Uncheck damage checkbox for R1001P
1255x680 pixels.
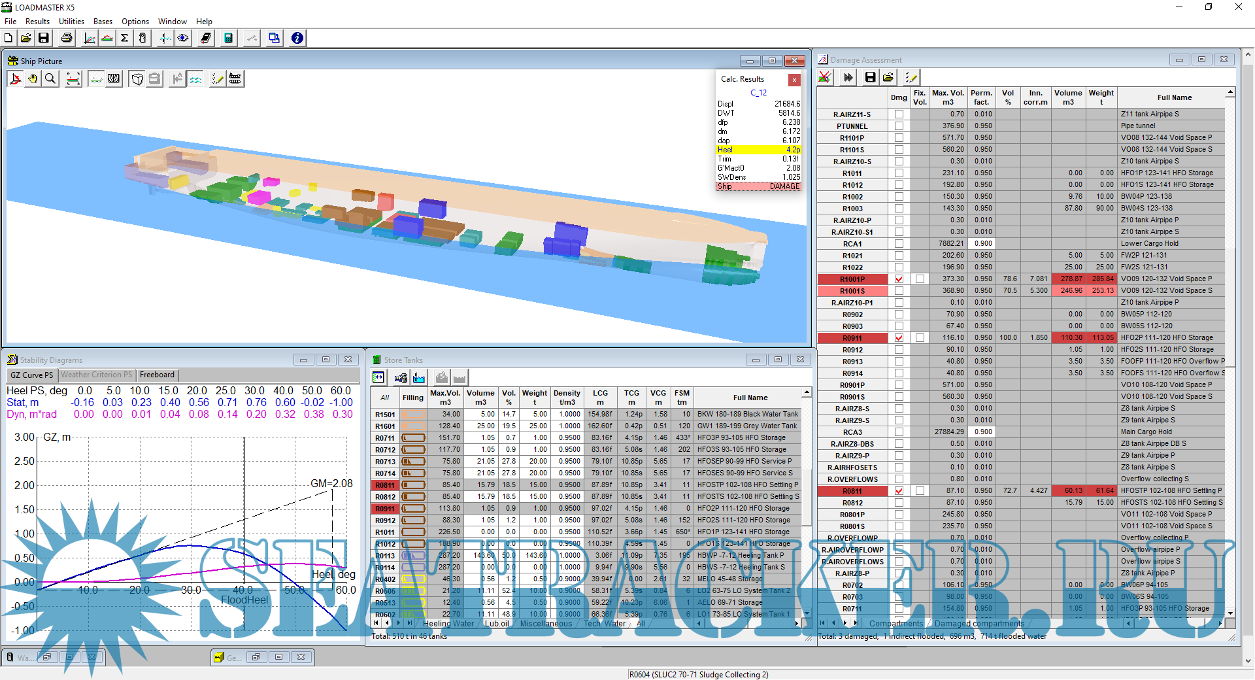(x=899, y=279)
